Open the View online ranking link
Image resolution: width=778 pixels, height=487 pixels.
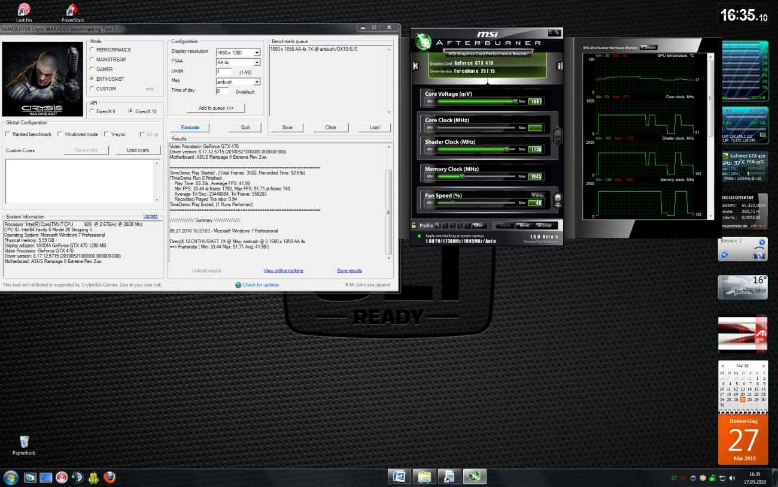pos(283,271)
